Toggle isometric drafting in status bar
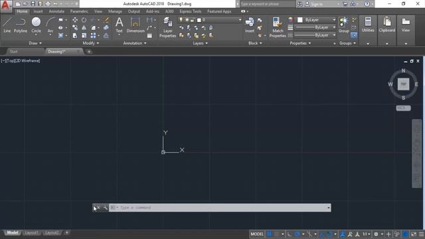 coord(309,234)
